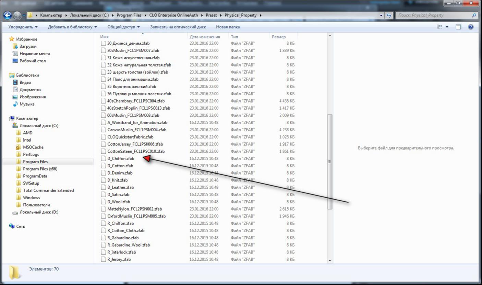Open the Видео library
Viewport: 482px width, 285px height.
tap(25, 82)
